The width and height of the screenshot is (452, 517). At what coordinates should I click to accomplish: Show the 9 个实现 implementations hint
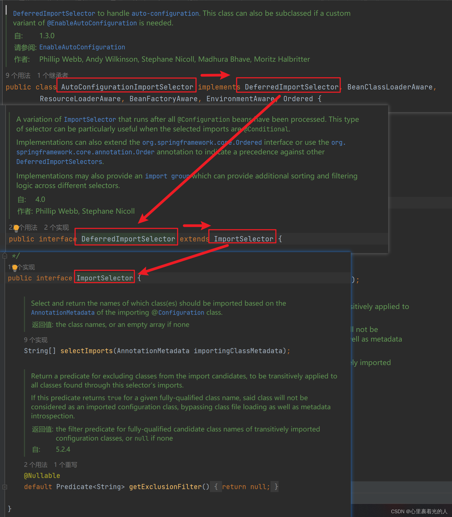coord(36,340)
